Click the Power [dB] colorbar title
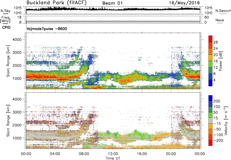The height and width of the screenshot is (160, 231). click(x=220, y=61)
